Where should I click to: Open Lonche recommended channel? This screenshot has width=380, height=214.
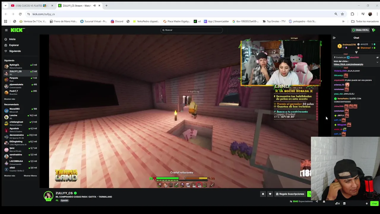click(20, 117)
